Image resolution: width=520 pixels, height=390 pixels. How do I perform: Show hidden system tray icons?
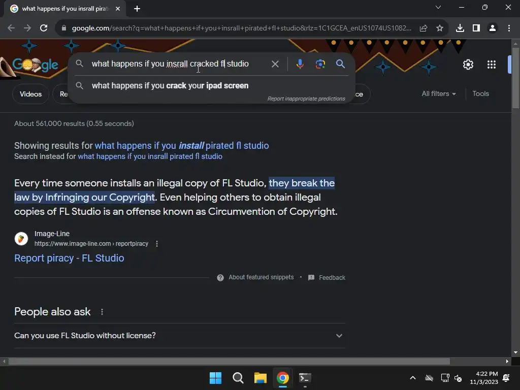[x=413, y=378]
